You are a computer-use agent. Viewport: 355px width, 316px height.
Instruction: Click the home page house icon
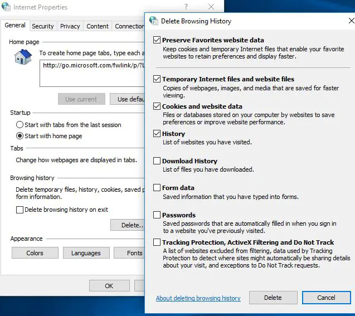(x=23, y=57)
